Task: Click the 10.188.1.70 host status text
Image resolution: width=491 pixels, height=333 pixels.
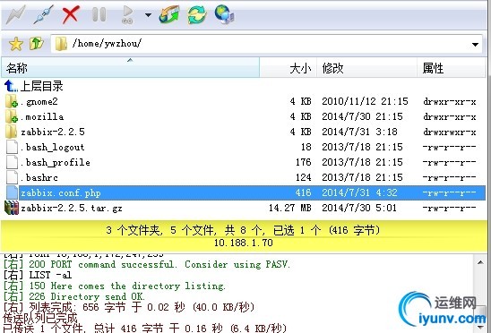Action: click(244, 243)
